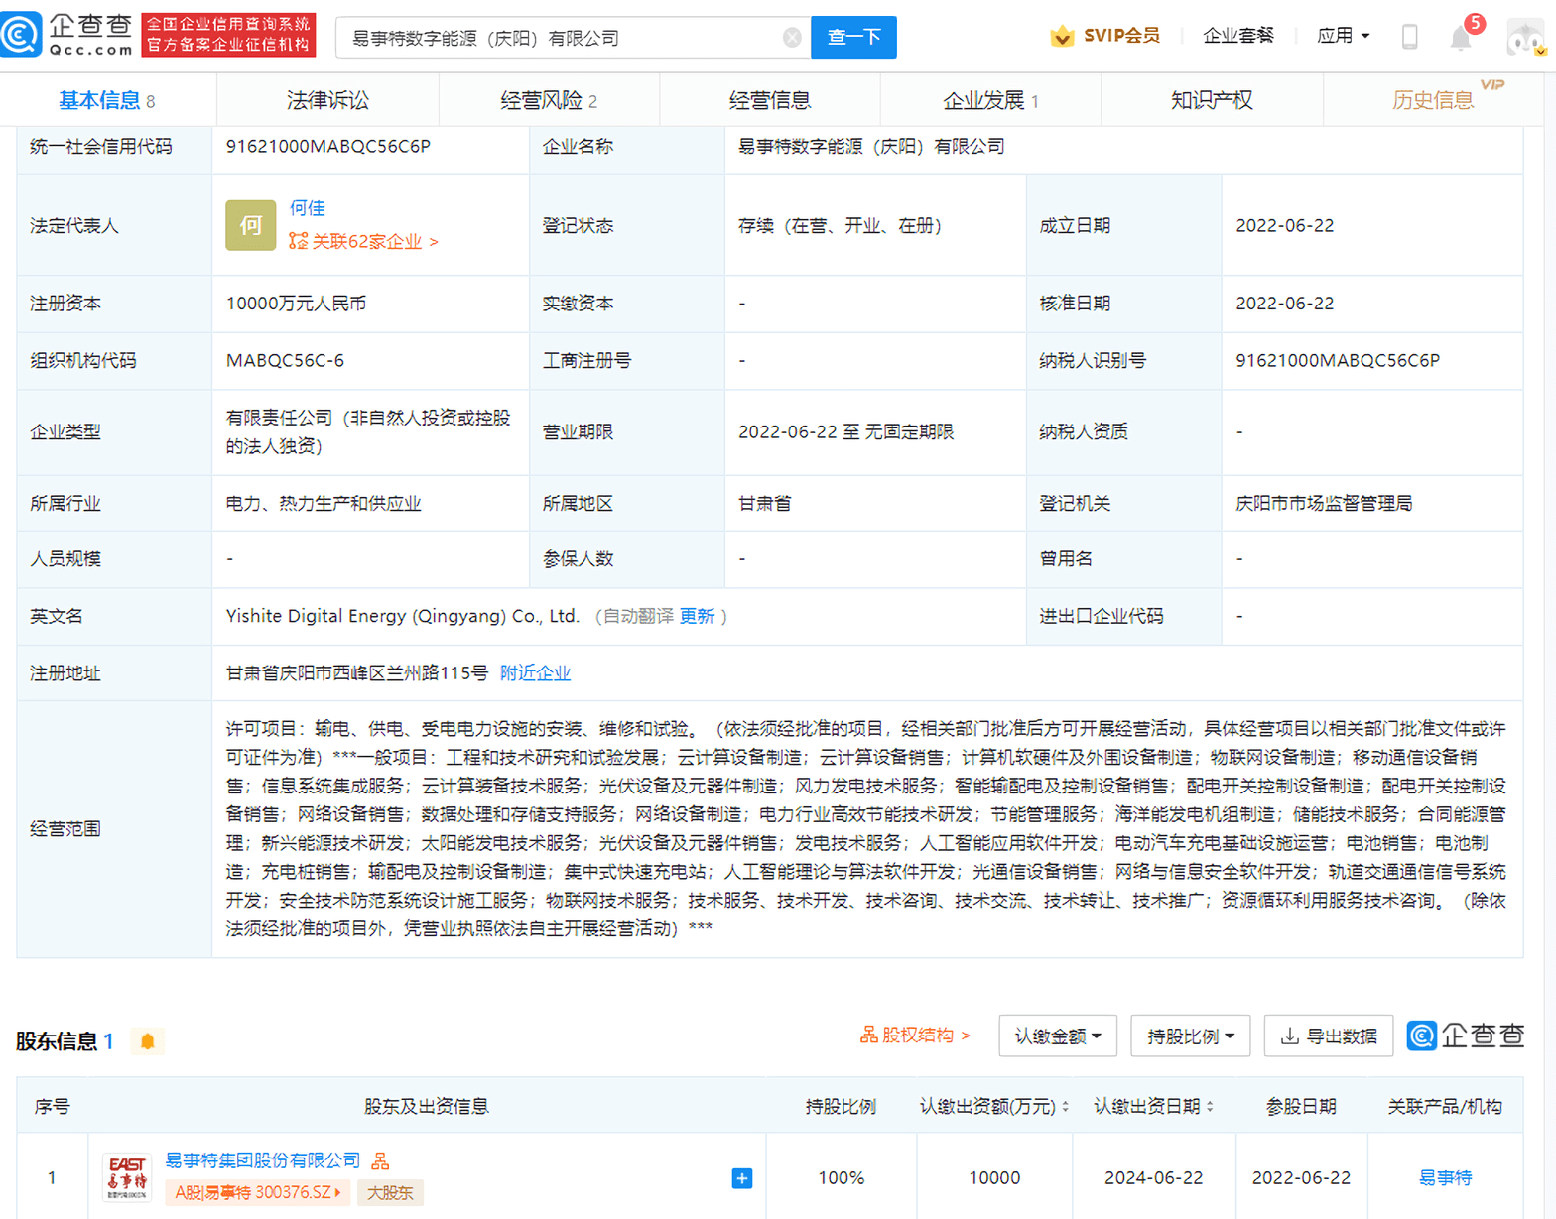
Task: Click the 2024-06-22 subscription date cell
Action: coord(1153,1178)
